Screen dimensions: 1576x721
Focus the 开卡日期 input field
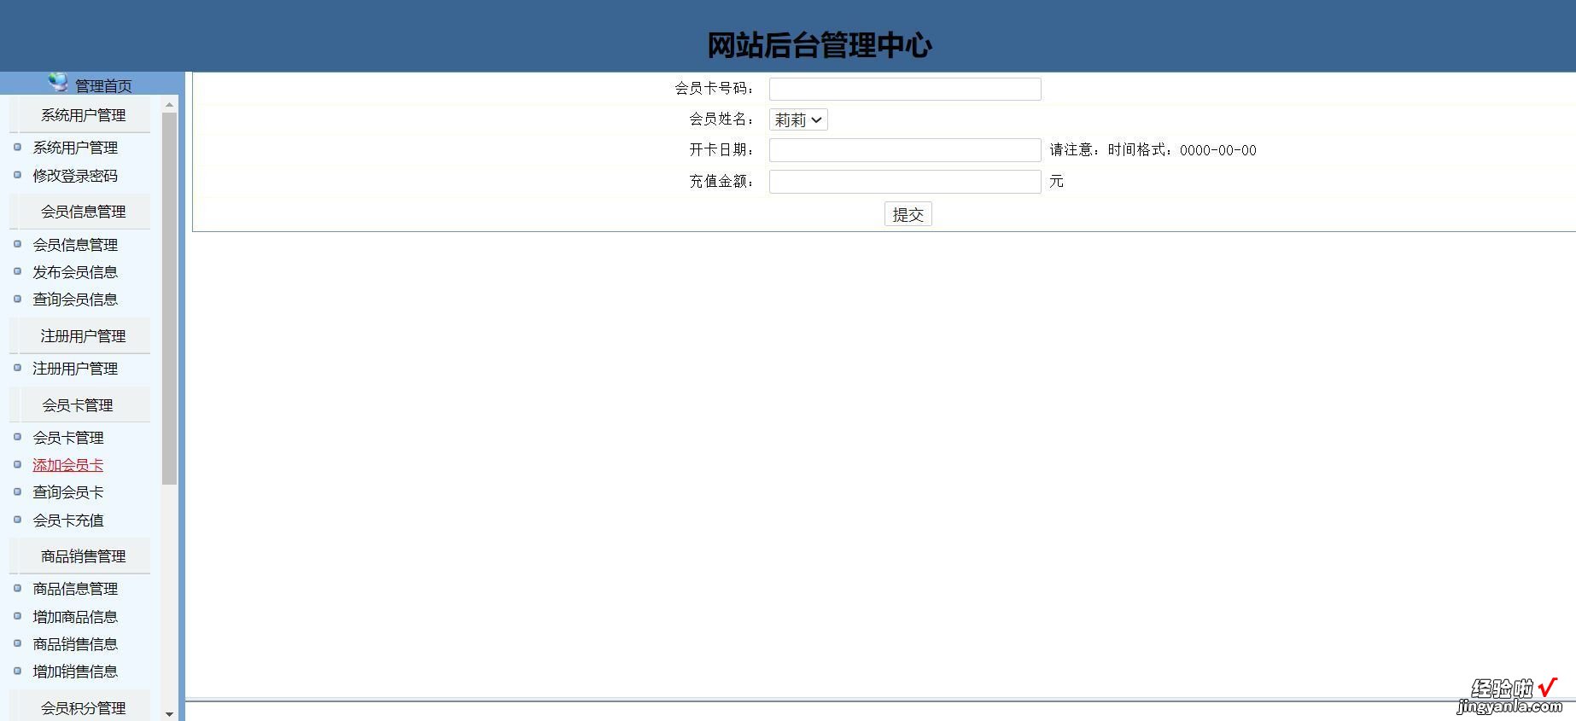click(905, 150)
